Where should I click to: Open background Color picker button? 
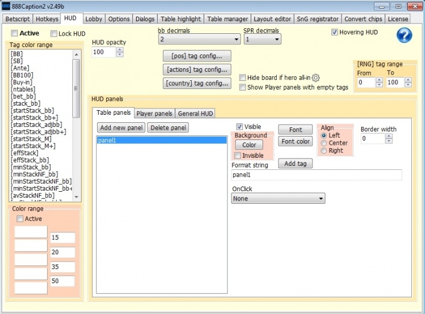[249, 145]
